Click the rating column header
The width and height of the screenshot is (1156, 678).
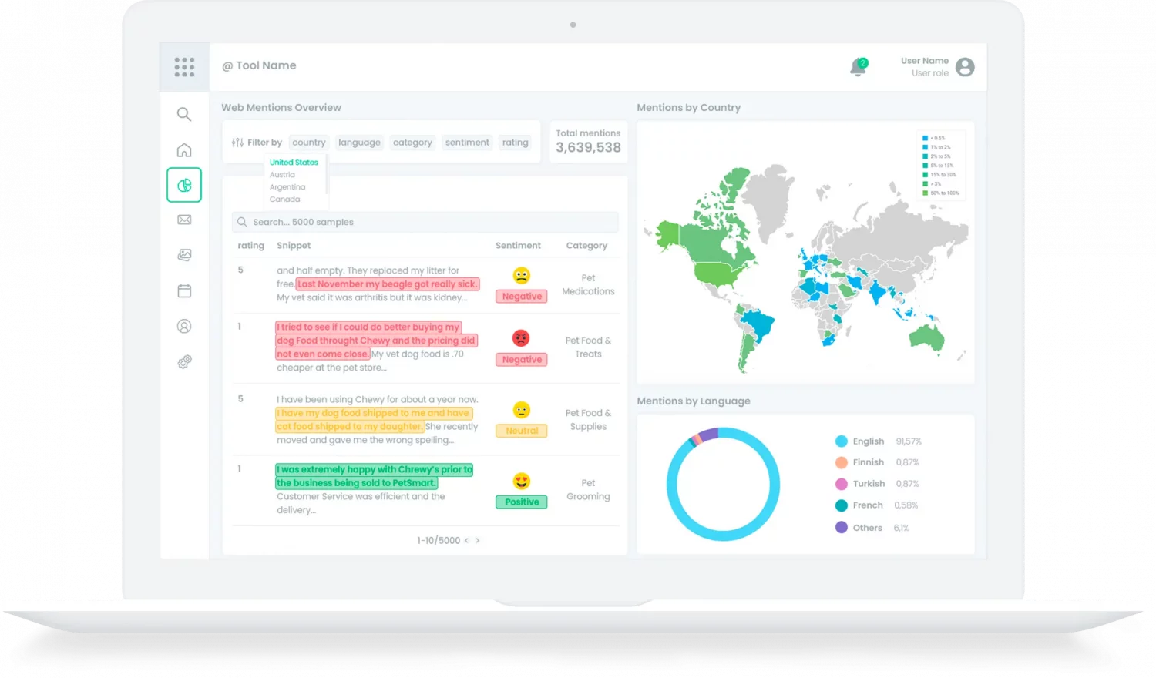click(x=250, y=246)
